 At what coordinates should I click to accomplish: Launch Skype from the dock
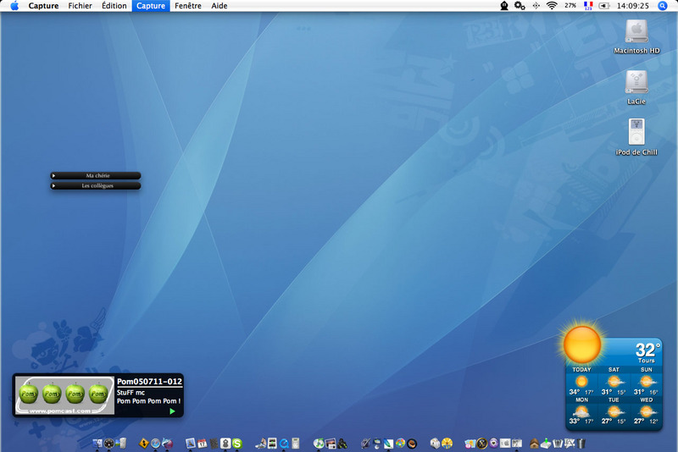point(237,443)
